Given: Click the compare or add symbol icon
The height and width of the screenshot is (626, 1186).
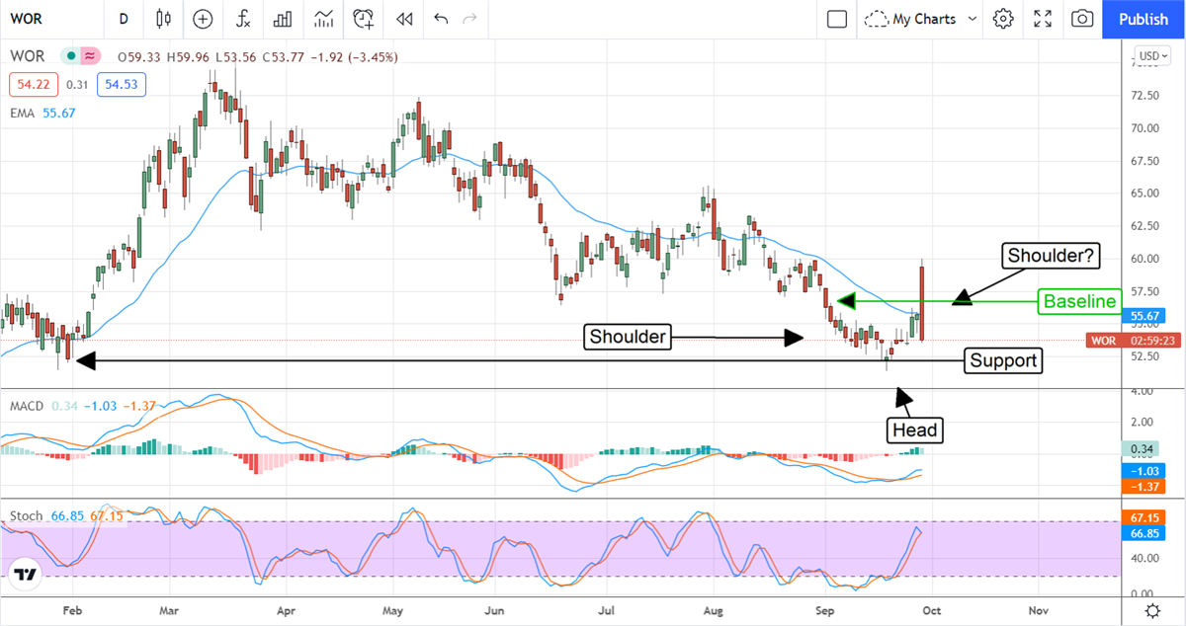Looking at the screenshot, I should [203, 18].
